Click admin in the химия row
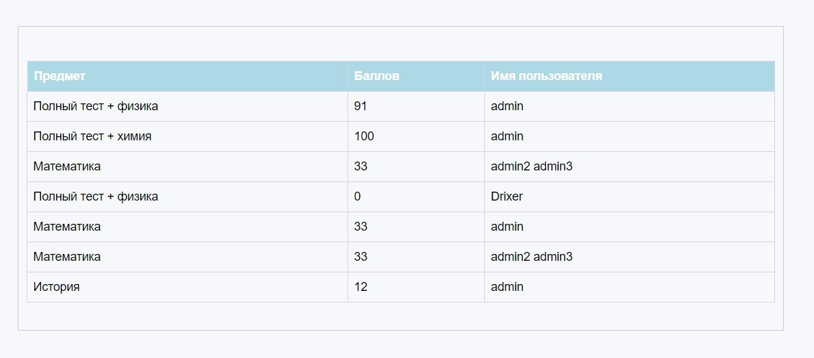The image size is (814, 358). [x=630, y=137]
